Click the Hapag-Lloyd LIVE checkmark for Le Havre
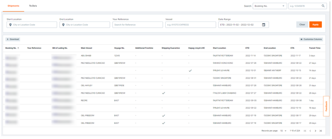The image size is (332, 139). tap(190, 71)
